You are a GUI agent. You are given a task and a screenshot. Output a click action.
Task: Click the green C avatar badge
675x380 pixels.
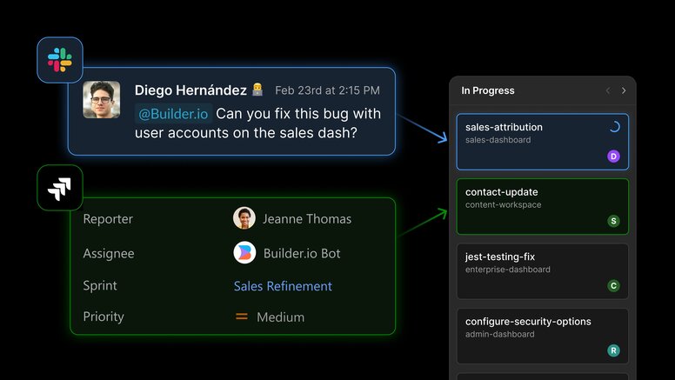tap(613, 286)
